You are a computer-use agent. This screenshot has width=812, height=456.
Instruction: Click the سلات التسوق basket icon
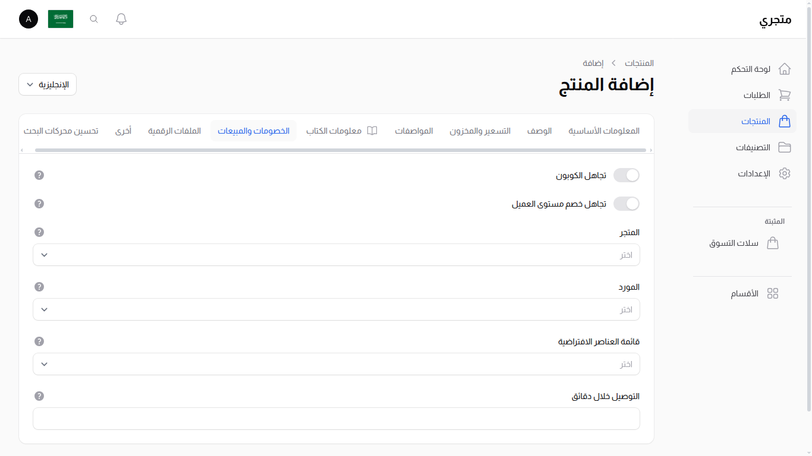point(773,243)
